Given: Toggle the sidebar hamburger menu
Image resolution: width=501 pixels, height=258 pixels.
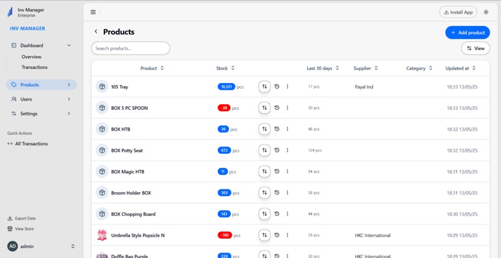Looking at the screenshot, I should coord(93,12).
